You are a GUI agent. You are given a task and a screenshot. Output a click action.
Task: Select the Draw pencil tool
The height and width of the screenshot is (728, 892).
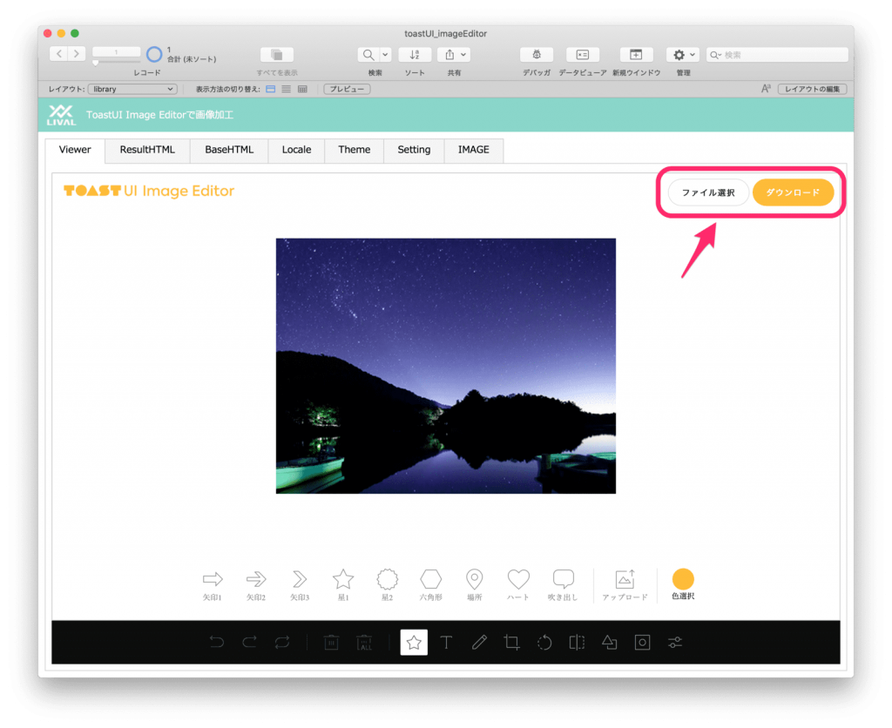(478, 643)
